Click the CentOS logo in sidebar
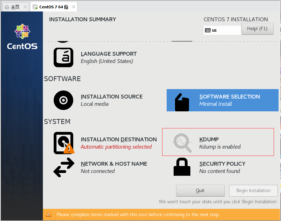281x221 pixels. (22, 37)
